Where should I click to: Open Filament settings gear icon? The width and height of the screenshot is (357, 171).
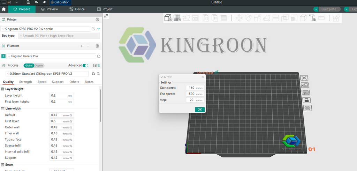click(97, 46)
